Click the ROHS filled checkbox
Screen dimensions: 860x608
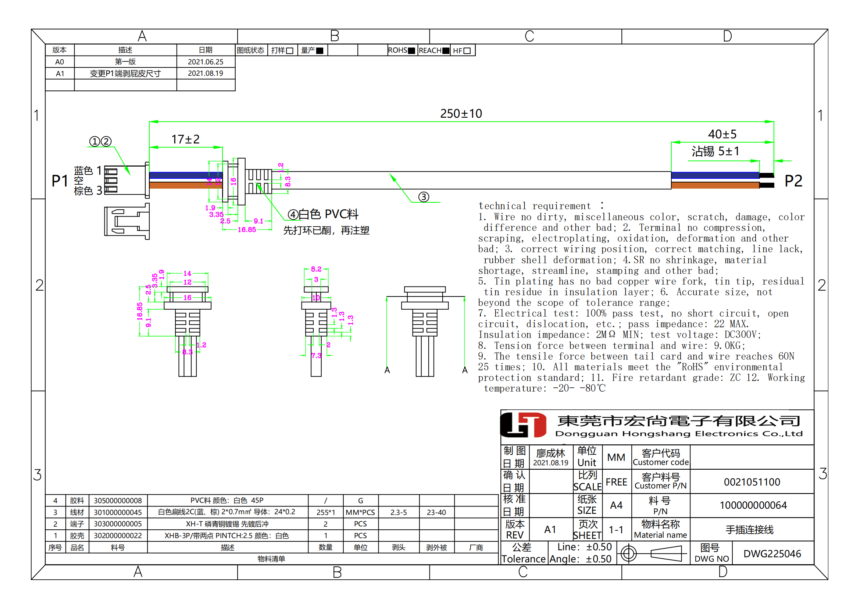412,50
